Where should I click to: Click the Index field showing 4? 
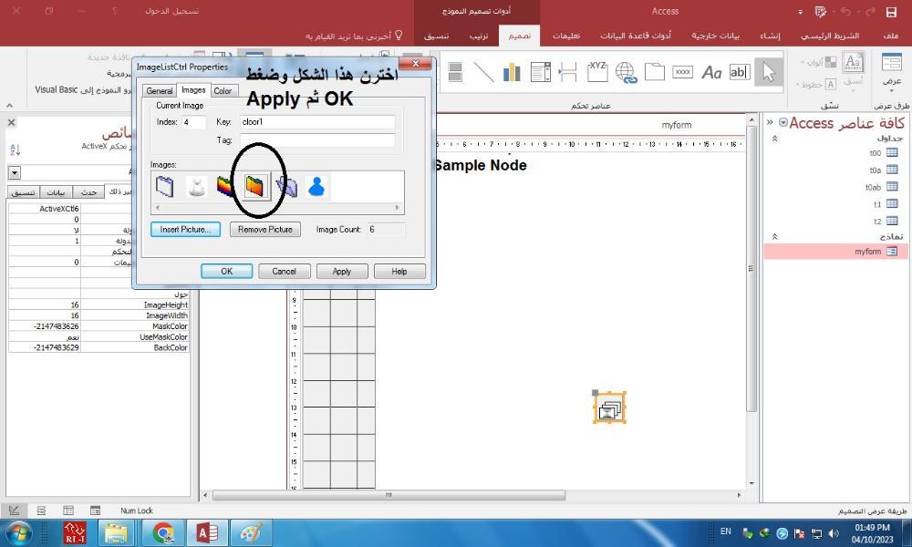[194, 122]
